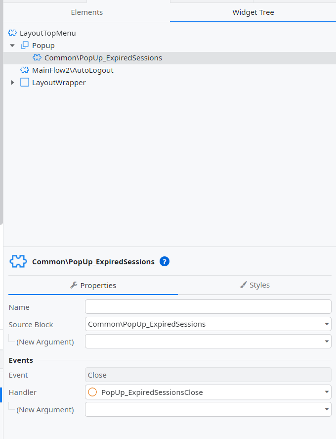Expand the LayoutWrapper tree node
Image resolution: width=336 pixels, height=439 pixels.
12,82
